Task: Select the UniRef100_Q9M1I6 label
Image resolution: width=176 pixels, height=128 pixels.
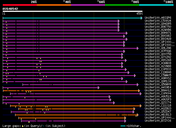Action: [158, 81]
